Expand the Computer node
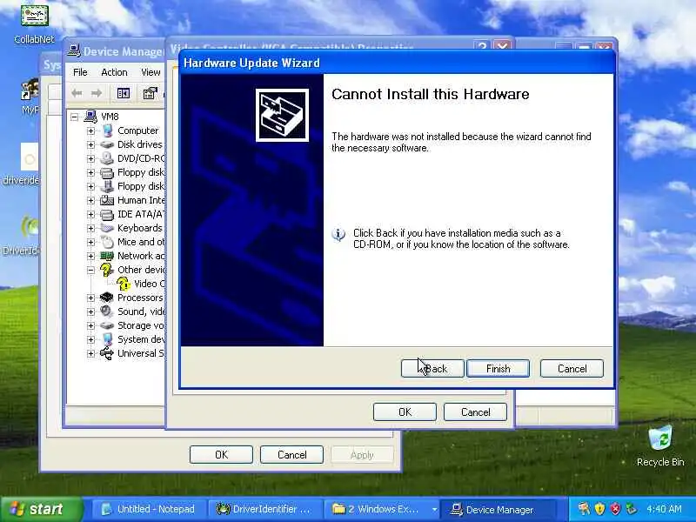 90,130
